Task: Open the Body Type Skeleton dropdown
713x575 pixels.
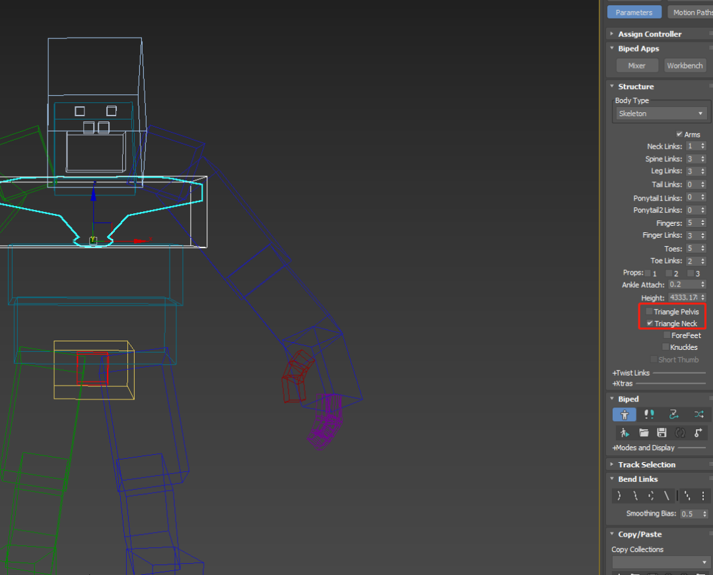Action: pyautogui.click(x=661, y=113)
